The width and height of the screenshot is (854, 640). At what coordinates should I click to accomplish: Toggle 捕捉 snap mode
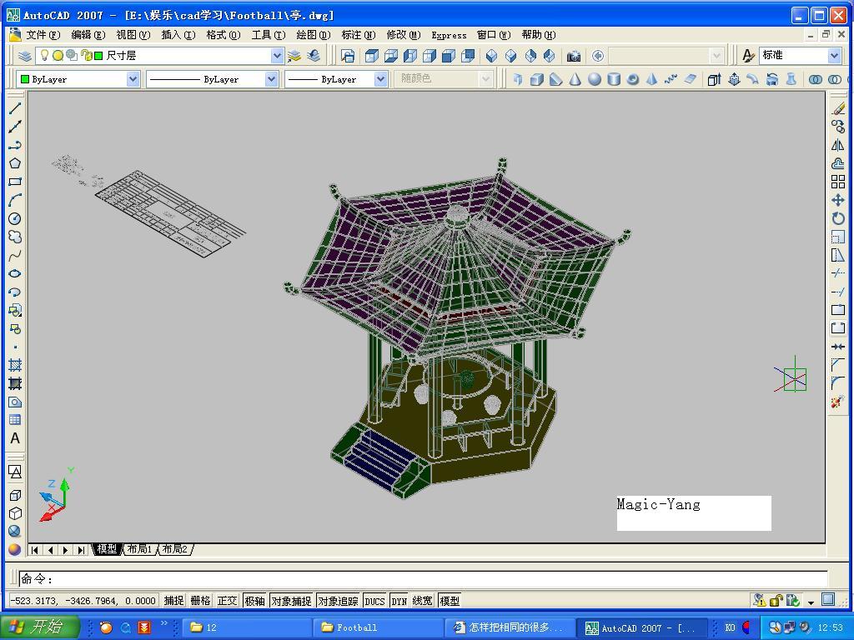173,601
